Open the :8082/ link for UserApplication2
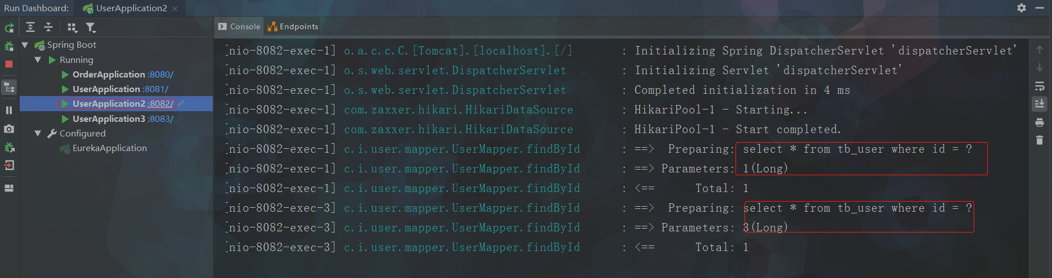The height and width of the screenshot is (278, 1052). 161,104
